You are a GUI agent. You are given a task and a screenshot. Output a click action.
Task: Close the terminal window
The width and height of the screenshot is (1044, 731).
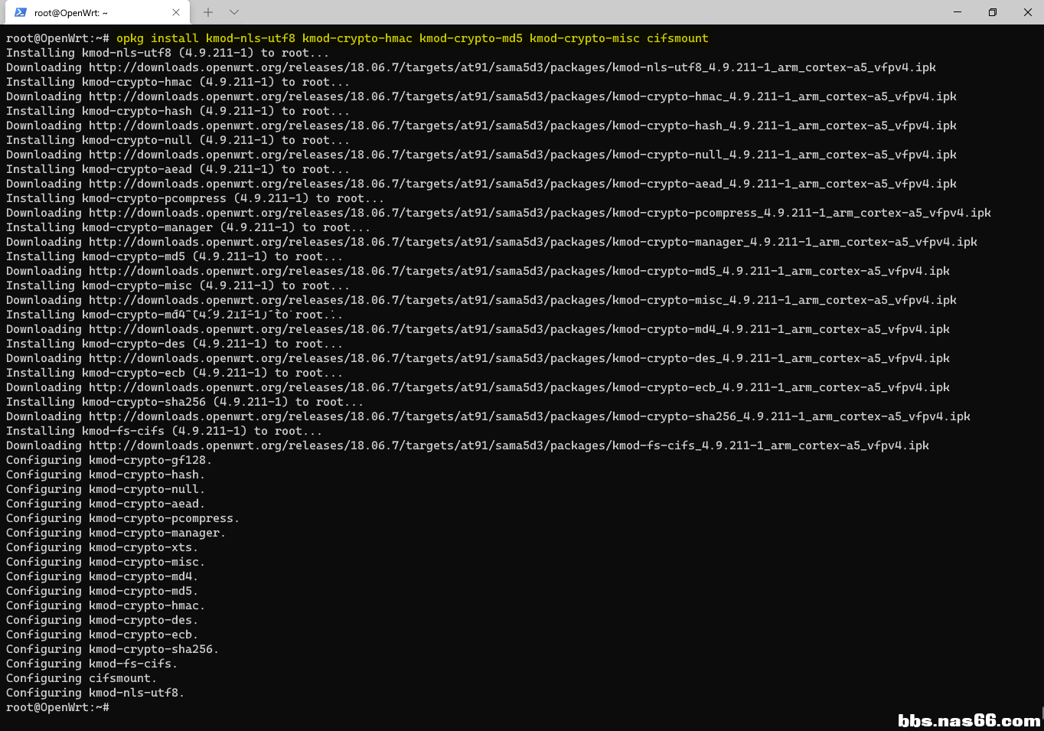(x=1027, y=12)
